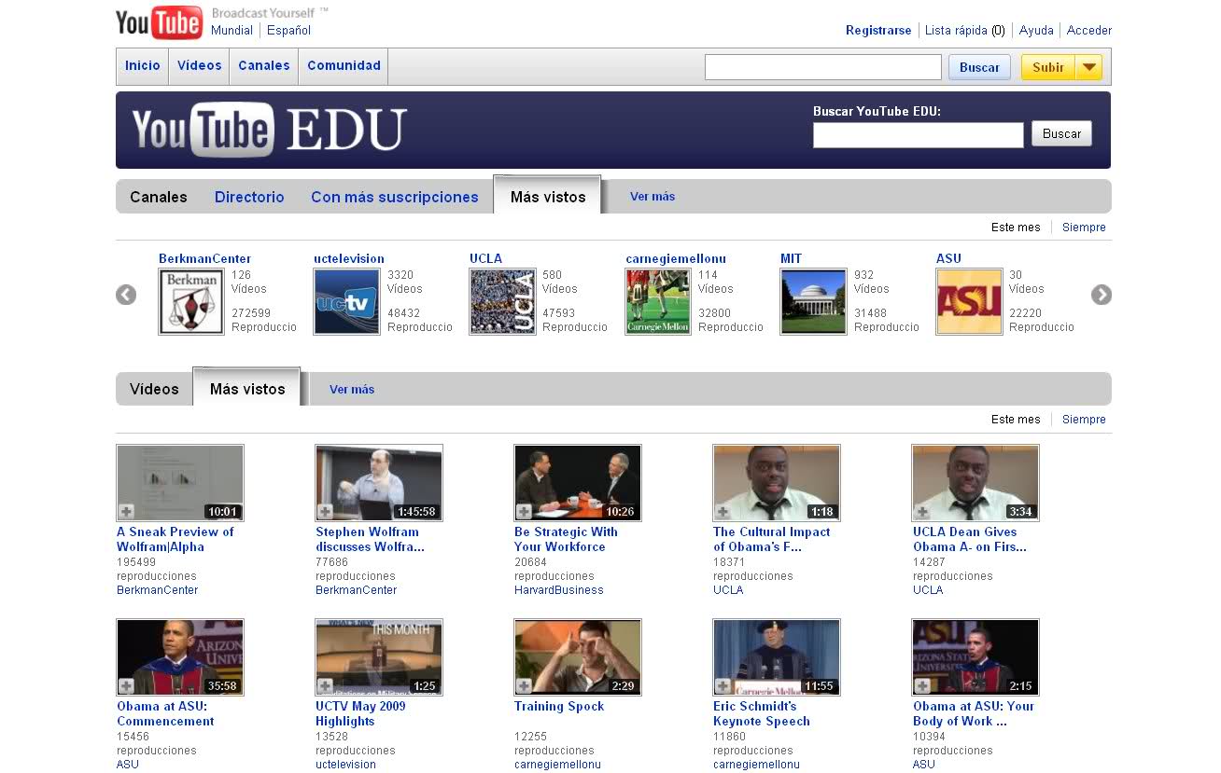Click Buscar next to the top search box
The height and width of the screenshot is (773, 1221).
coord(979,67)
